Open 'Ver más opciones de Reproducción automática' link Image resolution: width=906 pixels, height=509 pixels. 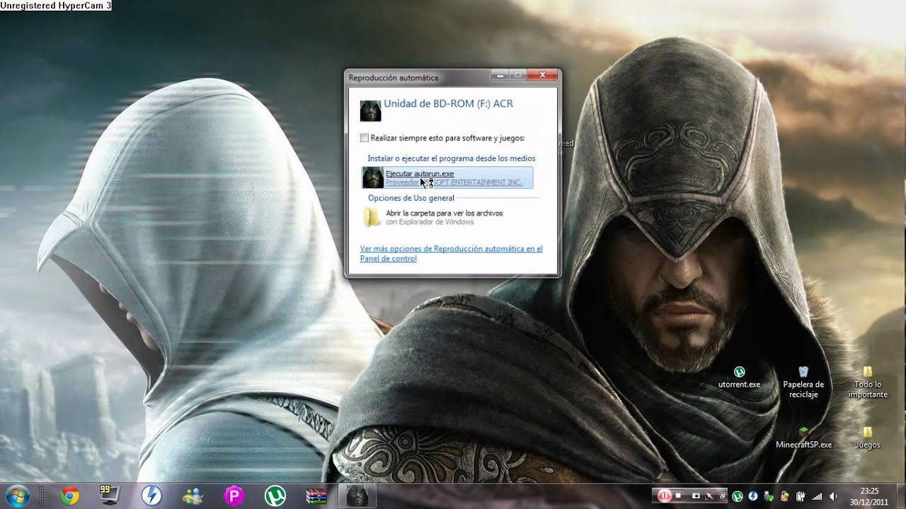(451, 253)
